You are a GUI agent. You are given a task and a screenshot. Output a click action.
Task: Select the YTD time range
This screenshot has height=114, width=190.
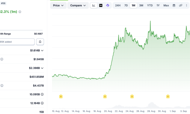pyautogui.click(x=150, y=5)
